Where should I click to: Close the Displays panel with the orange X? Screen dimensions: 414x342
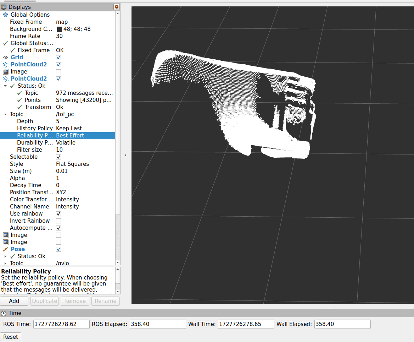pyautogui.click(x=117, y=7)
